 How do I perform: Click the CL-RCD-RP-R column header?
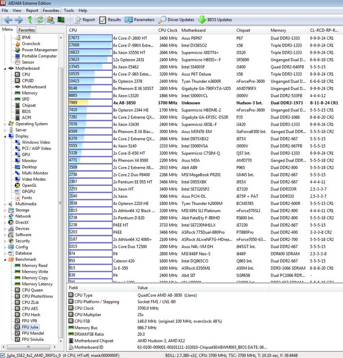(x=325, y=30)
